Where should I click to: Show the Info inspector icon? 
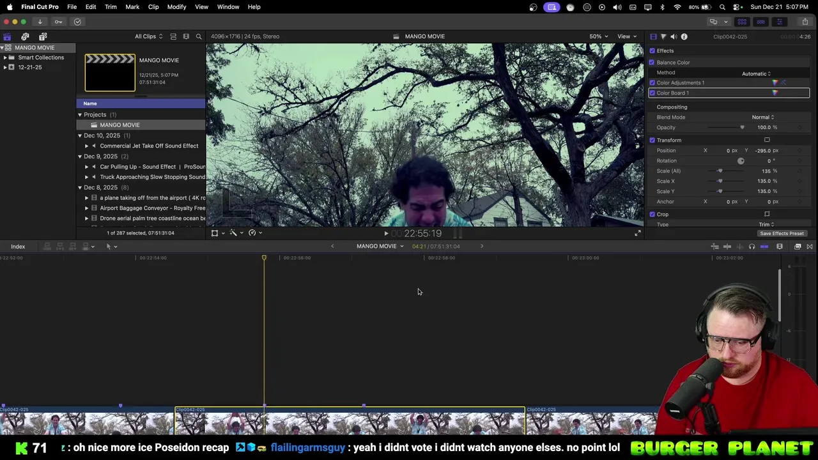click(684, 36)
